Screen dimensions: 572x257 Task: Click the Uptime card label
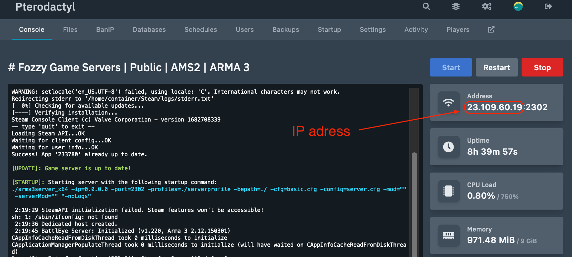478,140
